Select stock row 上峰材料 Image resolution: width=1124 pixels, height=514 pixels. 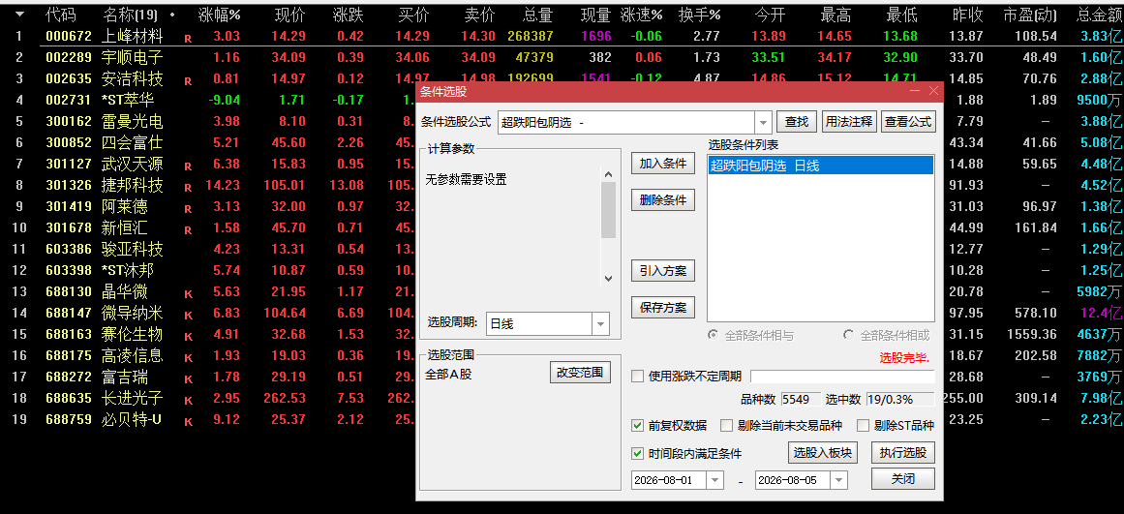133,36
